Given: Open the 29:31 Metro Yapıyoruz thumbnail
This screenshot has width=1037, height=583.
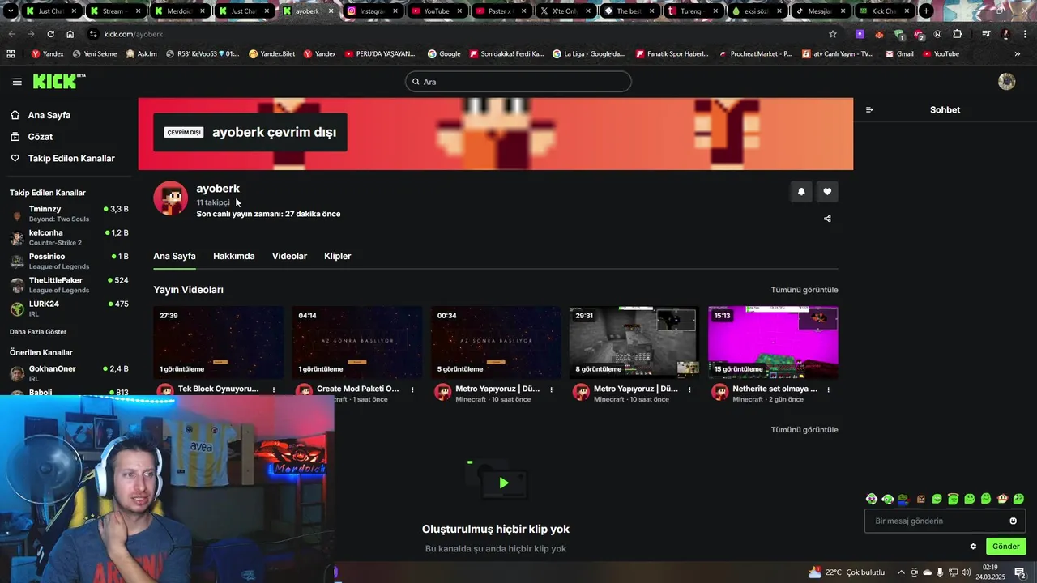Looking at the screenshot, I should (x=634, y=343).
